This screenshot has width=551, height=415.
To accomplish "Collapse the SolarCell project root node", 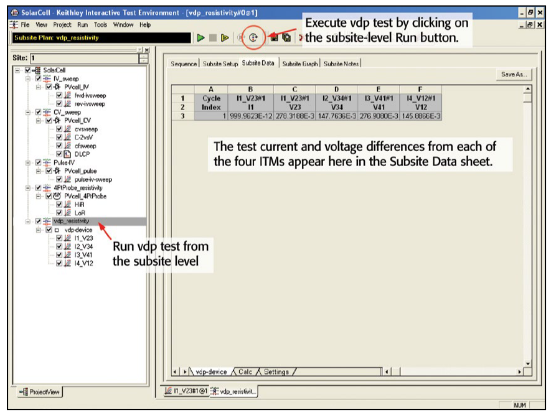I will coord(17,70).
